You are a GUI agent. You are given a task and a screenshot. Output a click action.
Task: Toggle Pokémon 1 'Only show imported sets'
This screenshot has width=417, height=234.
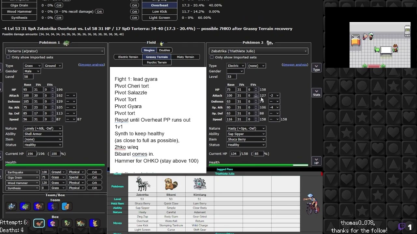(8, 57)
